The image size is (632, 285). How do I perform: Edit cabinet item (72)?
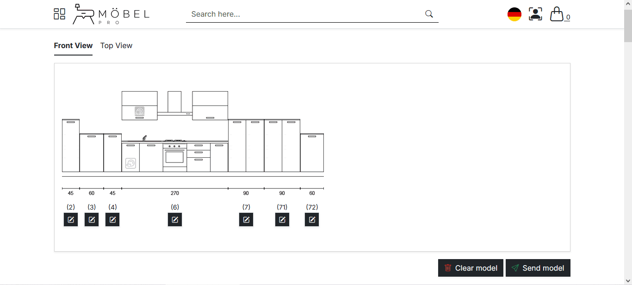(312, 219)
